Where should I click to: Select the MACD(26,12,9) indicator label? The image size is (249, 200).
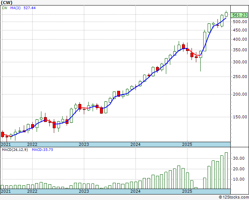(15, 149)
